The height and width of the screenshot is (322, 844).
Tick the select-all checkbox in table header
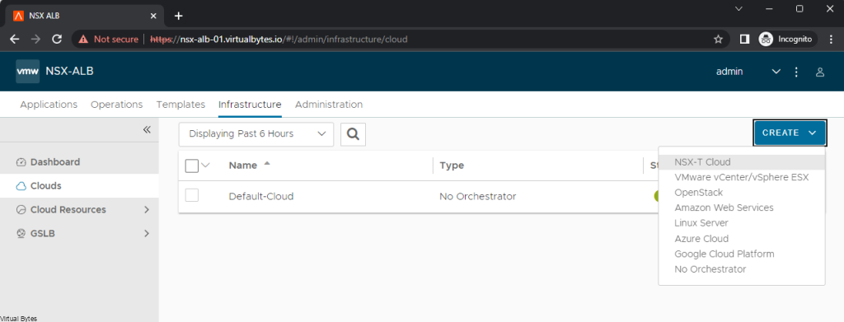pos(191,166)
